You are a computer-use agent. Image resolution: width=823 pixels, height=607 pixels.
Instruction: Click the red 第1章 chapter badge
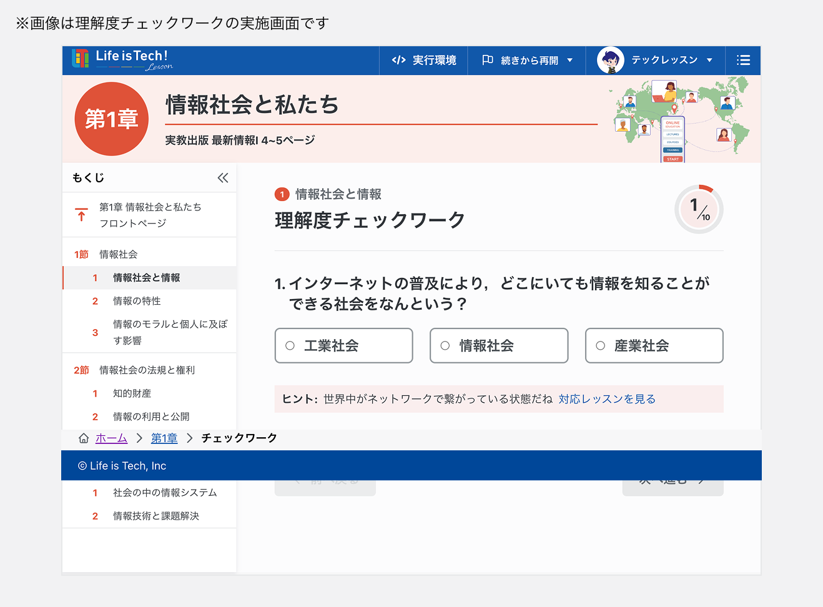point(112,119)
